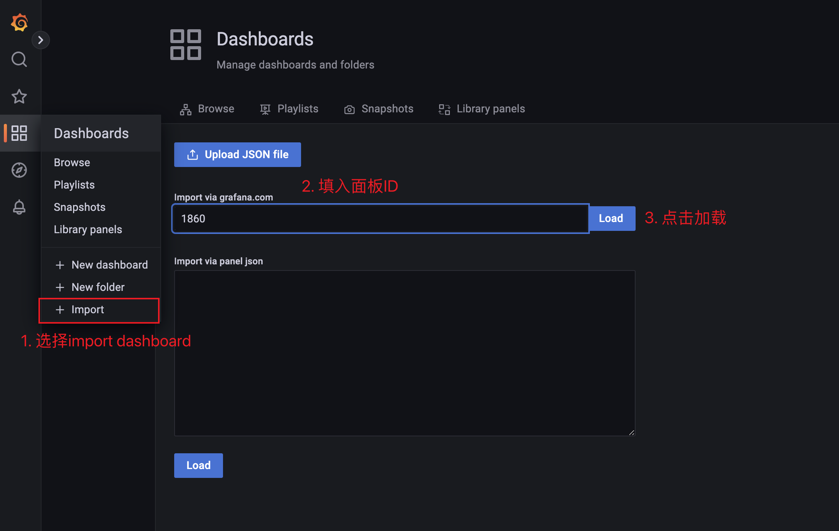Click Load next to the grafana.com ID field
839x531 pixels.
point(611,219)
